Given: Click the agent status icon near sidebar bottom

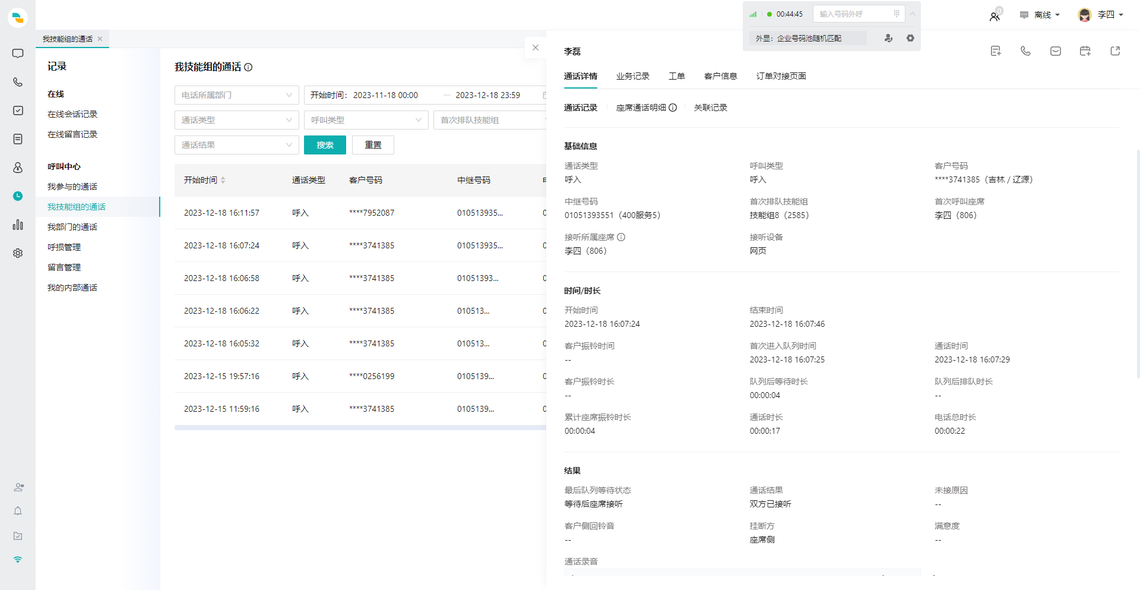Looking at the screenshot, I should click(18, 487).
